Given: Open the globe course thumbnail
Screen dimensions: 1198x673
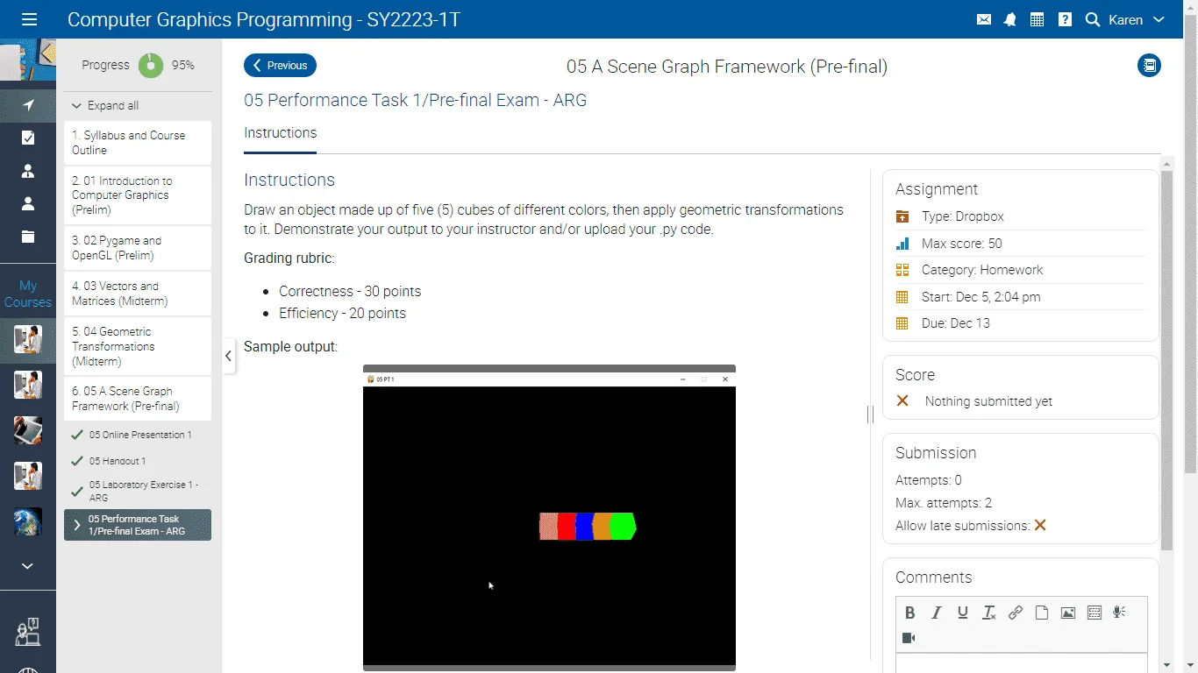Looking at the screenshot, I should 28,521.
